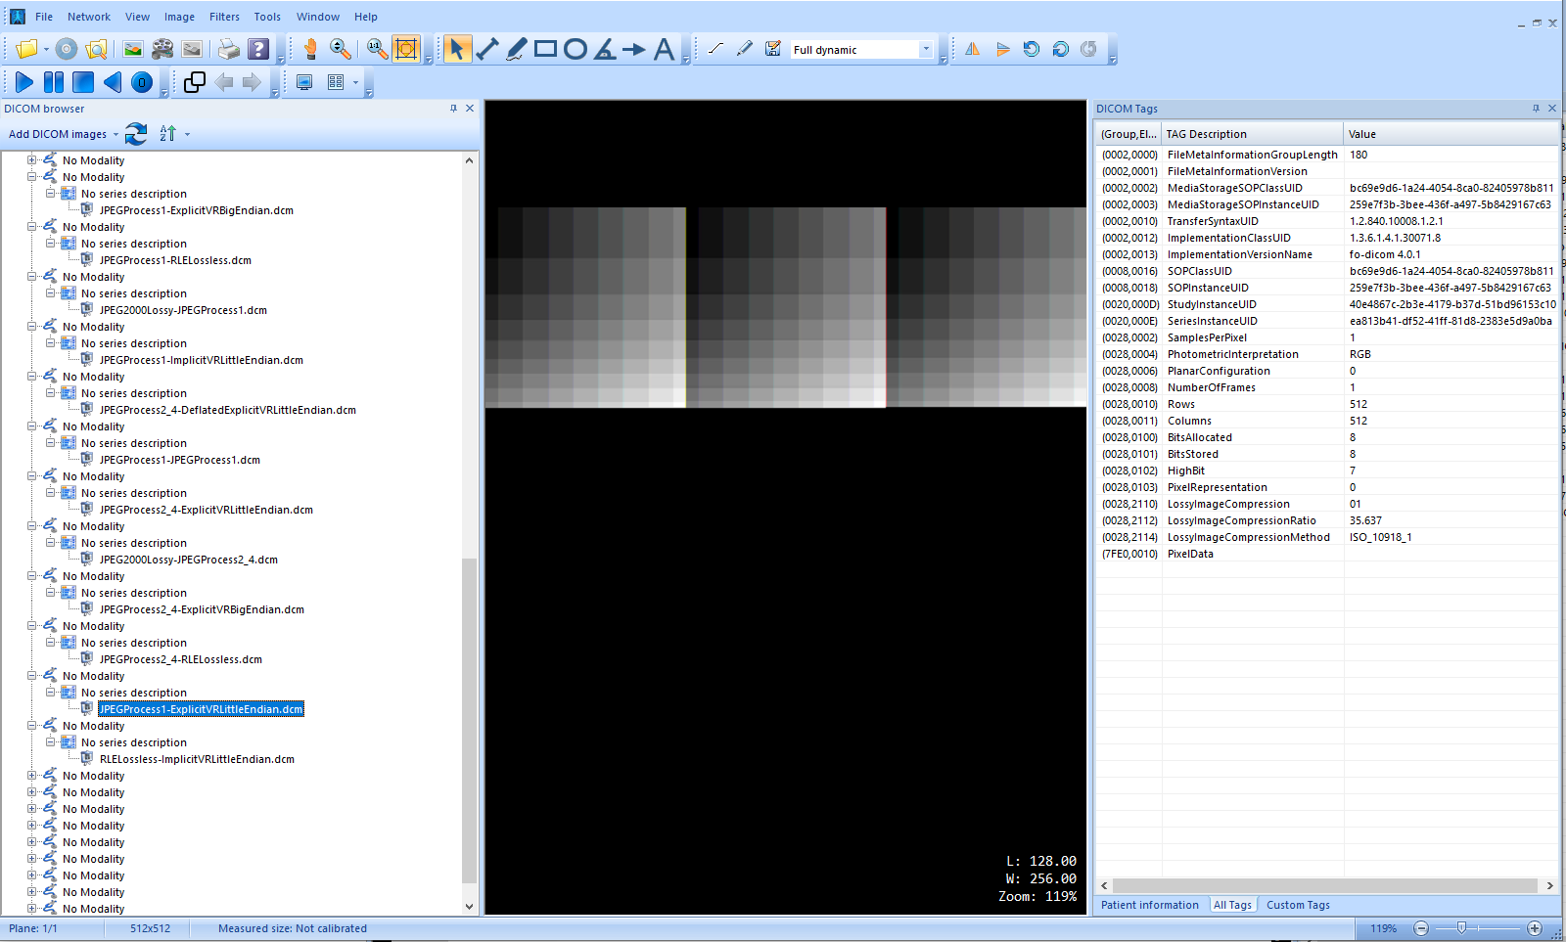Adjust the zoom slider in the status bar
This screenshot has height=942, width=1566.
click(1462, 929)
